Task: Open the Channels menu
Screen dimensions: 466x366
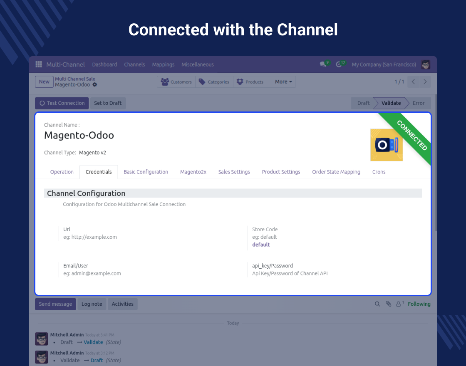Action: point(134,64)
